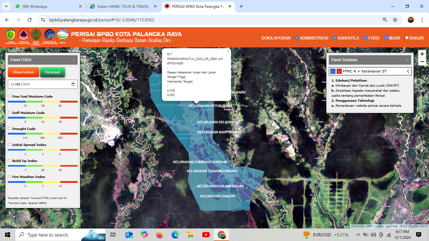
Task: Select Fine Fuel Moisture Code radio
Action: pos(9,96)
